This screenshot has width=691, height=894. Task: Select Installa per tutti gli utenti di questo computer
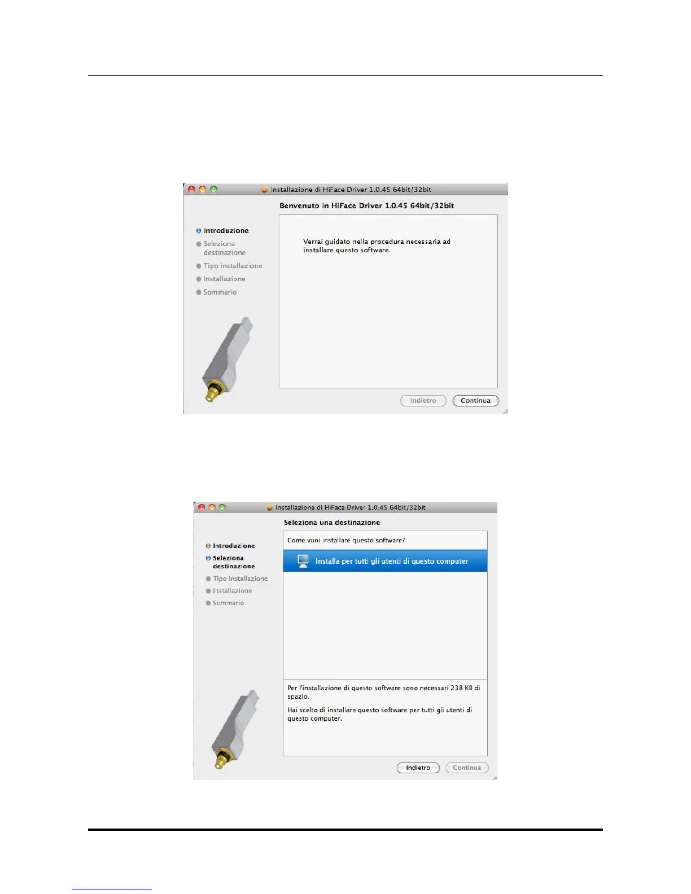[385, 561]
